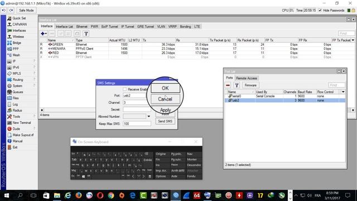Open the Interfaces sidebar item

coord(19,31)
